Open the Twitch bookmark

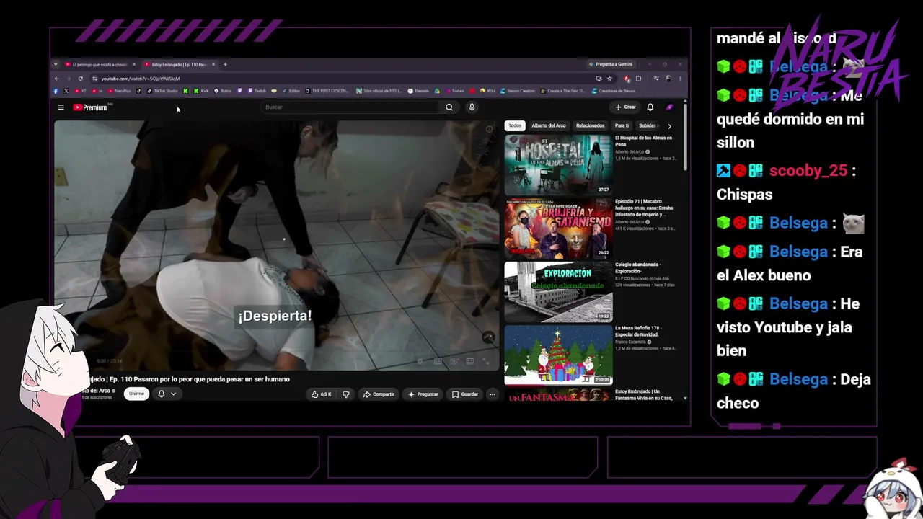(x=256, y=91)
